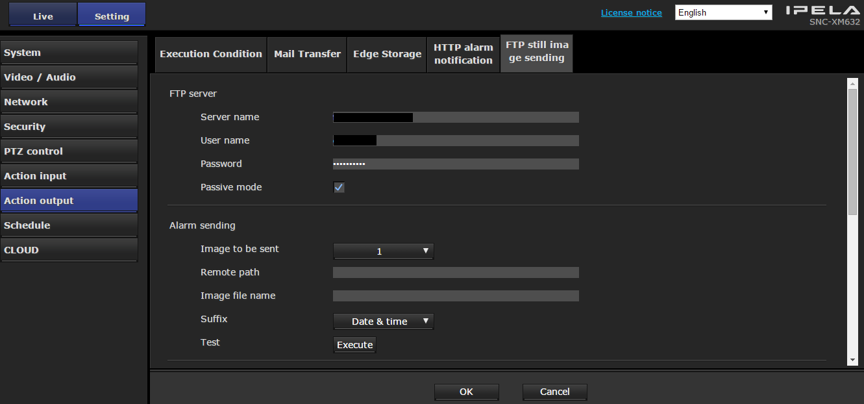Open the PTZ control menu
The image size is (864, 404).
click(69, 151)
